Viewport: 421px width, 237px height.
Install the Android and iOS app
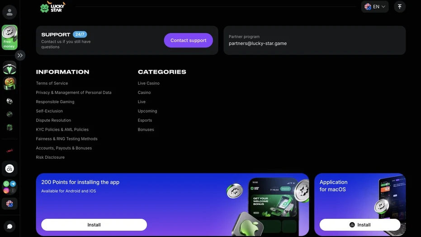pyautogui.click(x=94, y=225)
